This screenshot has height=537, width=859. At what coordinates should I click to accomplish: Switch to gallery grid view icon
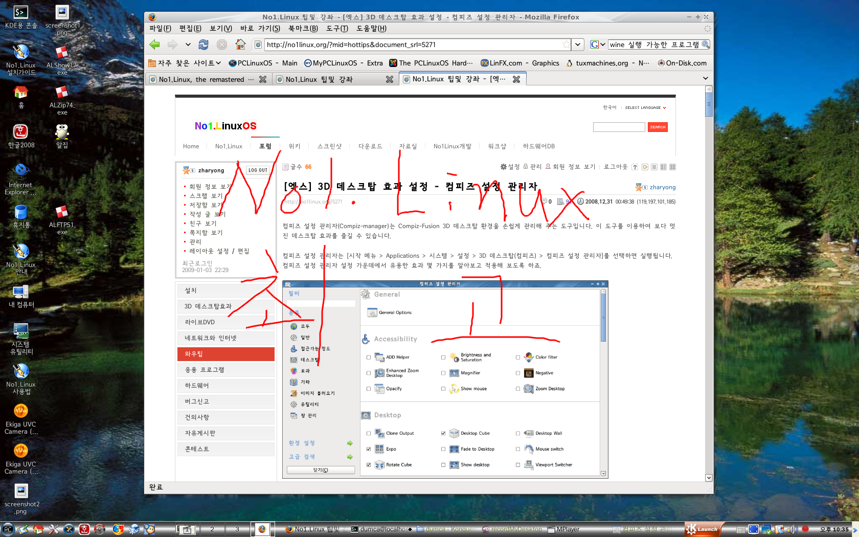pyautogui.click(x=672, y=167)
